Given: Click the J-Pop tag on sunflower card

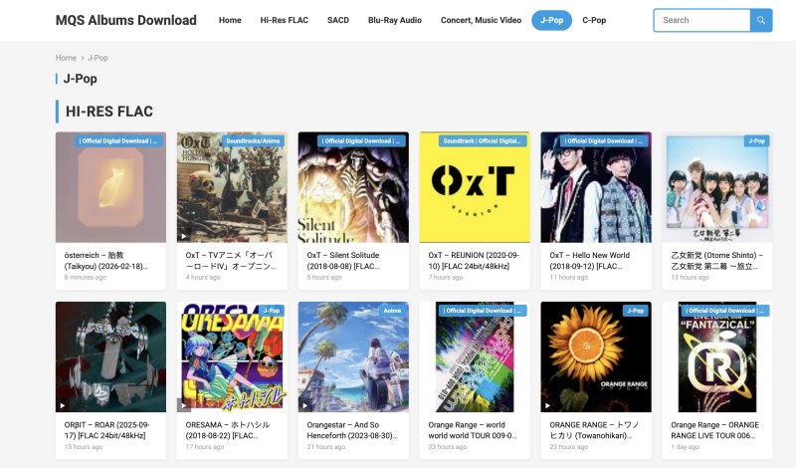Looking at the screenshot, I should point(635,311).
